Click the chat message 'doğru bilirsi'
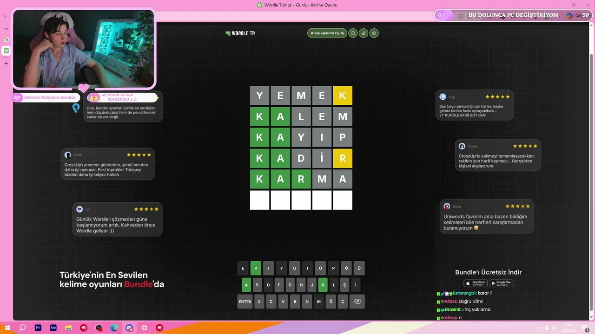Screen dimensions: 595x334 tap(471, 302)
